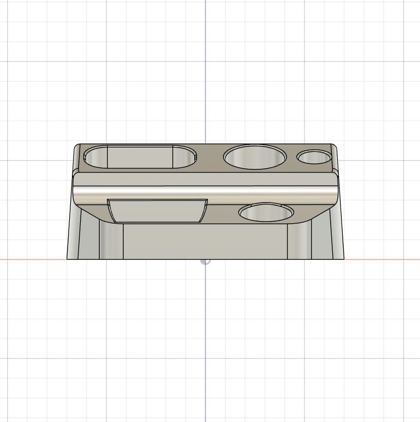Select the small circular hole at top right
The image size is (420, 422).
pyautogui.click(x=314, y=157)
